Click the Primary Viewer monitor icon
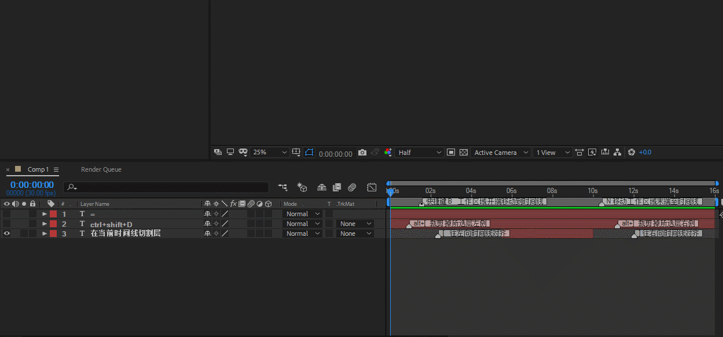Image resolution: width=723 pixels, height=337 pixels. pyautogui.click(x=230, y=152)
